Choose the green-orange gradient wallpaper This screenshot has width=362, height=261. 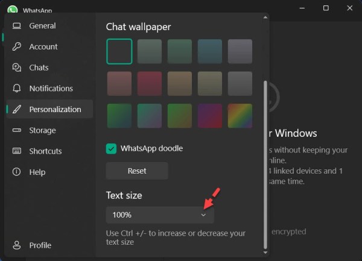pyautogui.click(x=180, y=116)
